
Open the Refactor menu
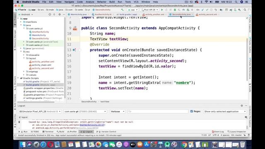click(102, 2)
